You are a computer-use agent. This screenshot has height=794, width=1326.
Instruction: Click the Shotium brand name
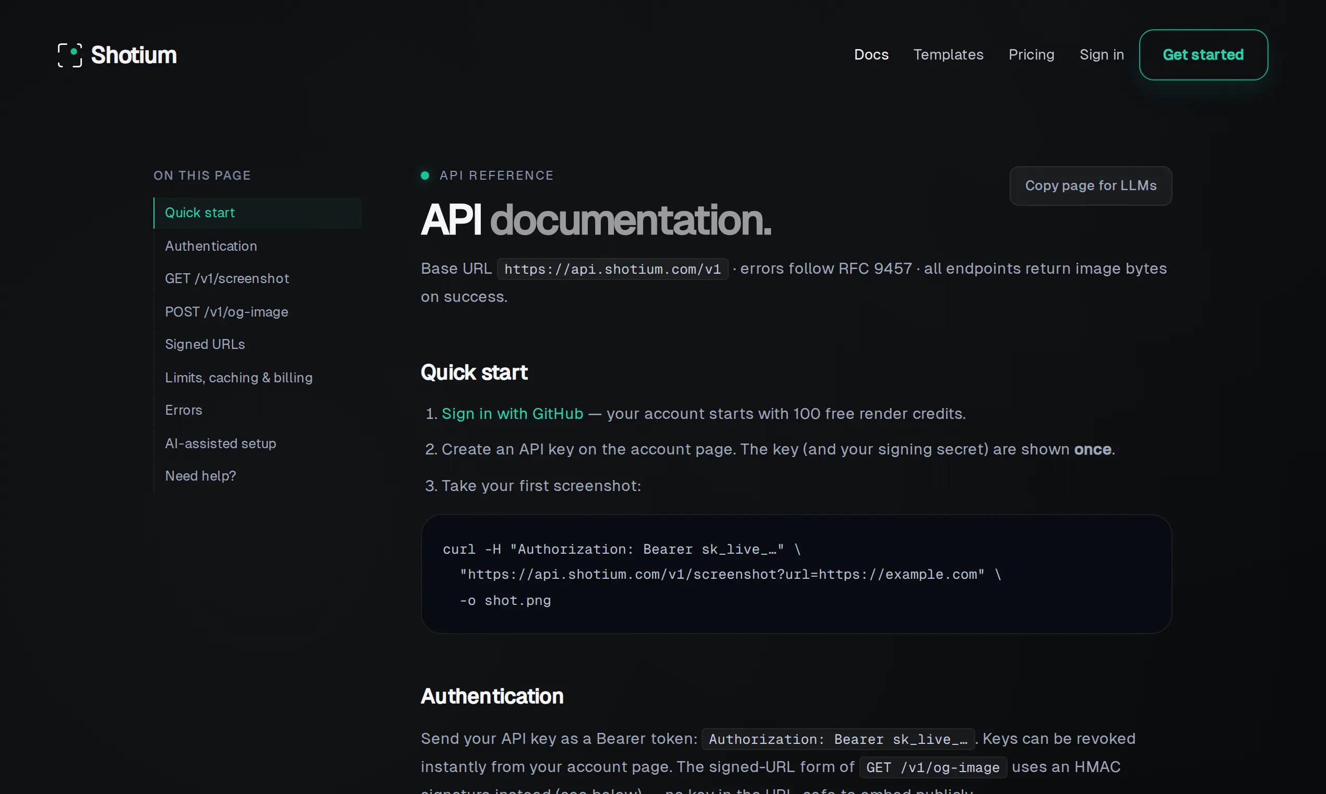tap(134, 55)
